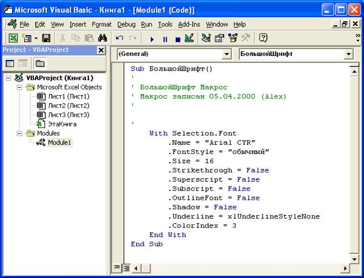Collapse the Modules folder in project tree
Viewport: 364px width, 278px height.
[x=19, y=133]
